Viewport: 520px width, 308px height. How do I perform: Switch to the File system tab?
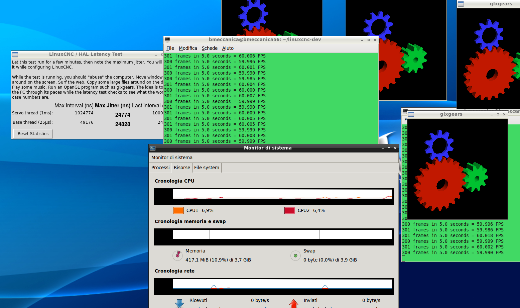[x=207, y=168]
